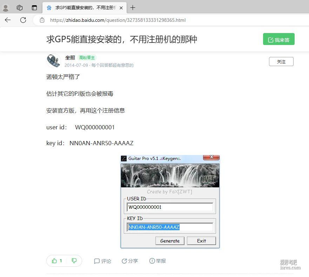Open the tab collections icon
This screenshot has height=277, width=309.
coord(20,8)
